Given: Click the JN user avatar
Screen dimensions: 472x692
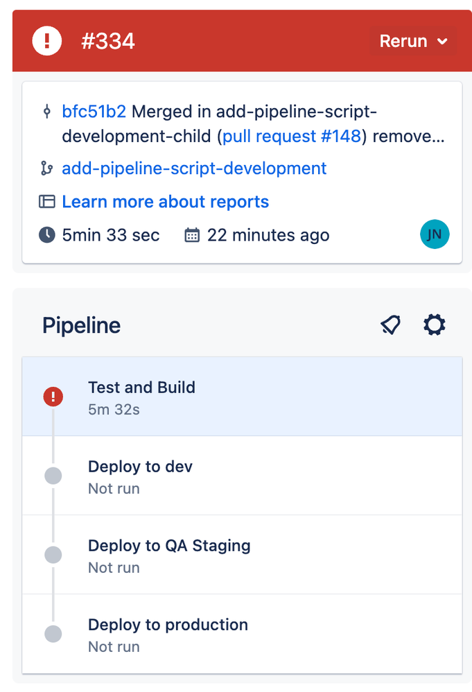Looking at the screenshot, I should coord(435,235).
